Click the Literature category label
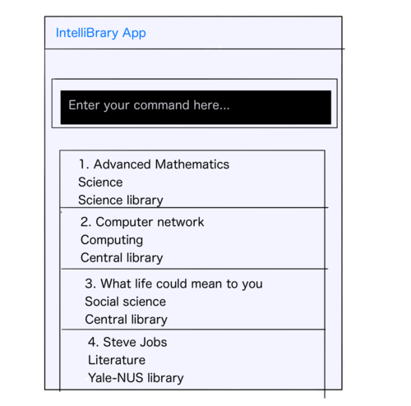Screen dimensions: 411x406 [117, 360]
